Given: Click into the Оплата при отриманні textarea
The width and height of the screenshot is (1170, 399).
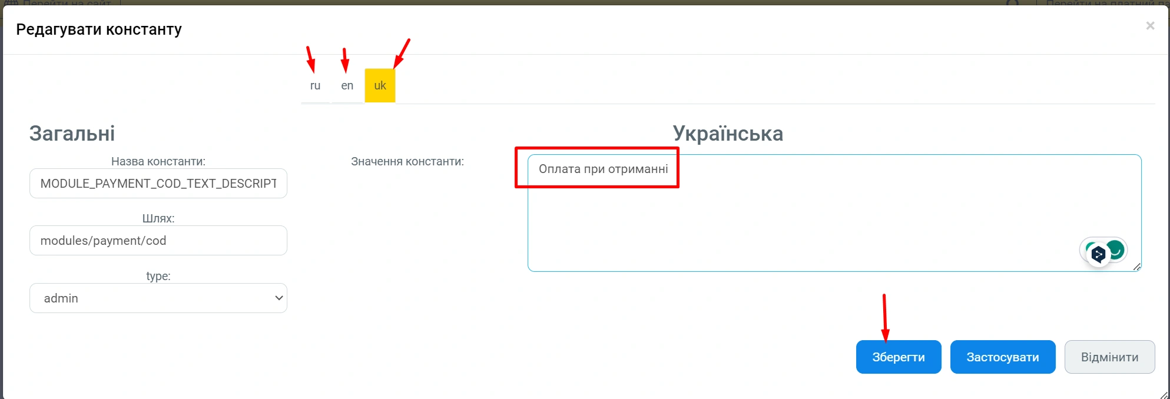Looking at the screenshot, I should (x=834, y=213).
